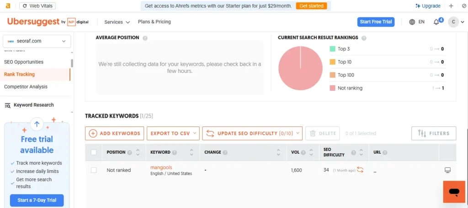Open the Services dropdown menu
This screenshot has height=208, width=468.
[x=117, y=22]
